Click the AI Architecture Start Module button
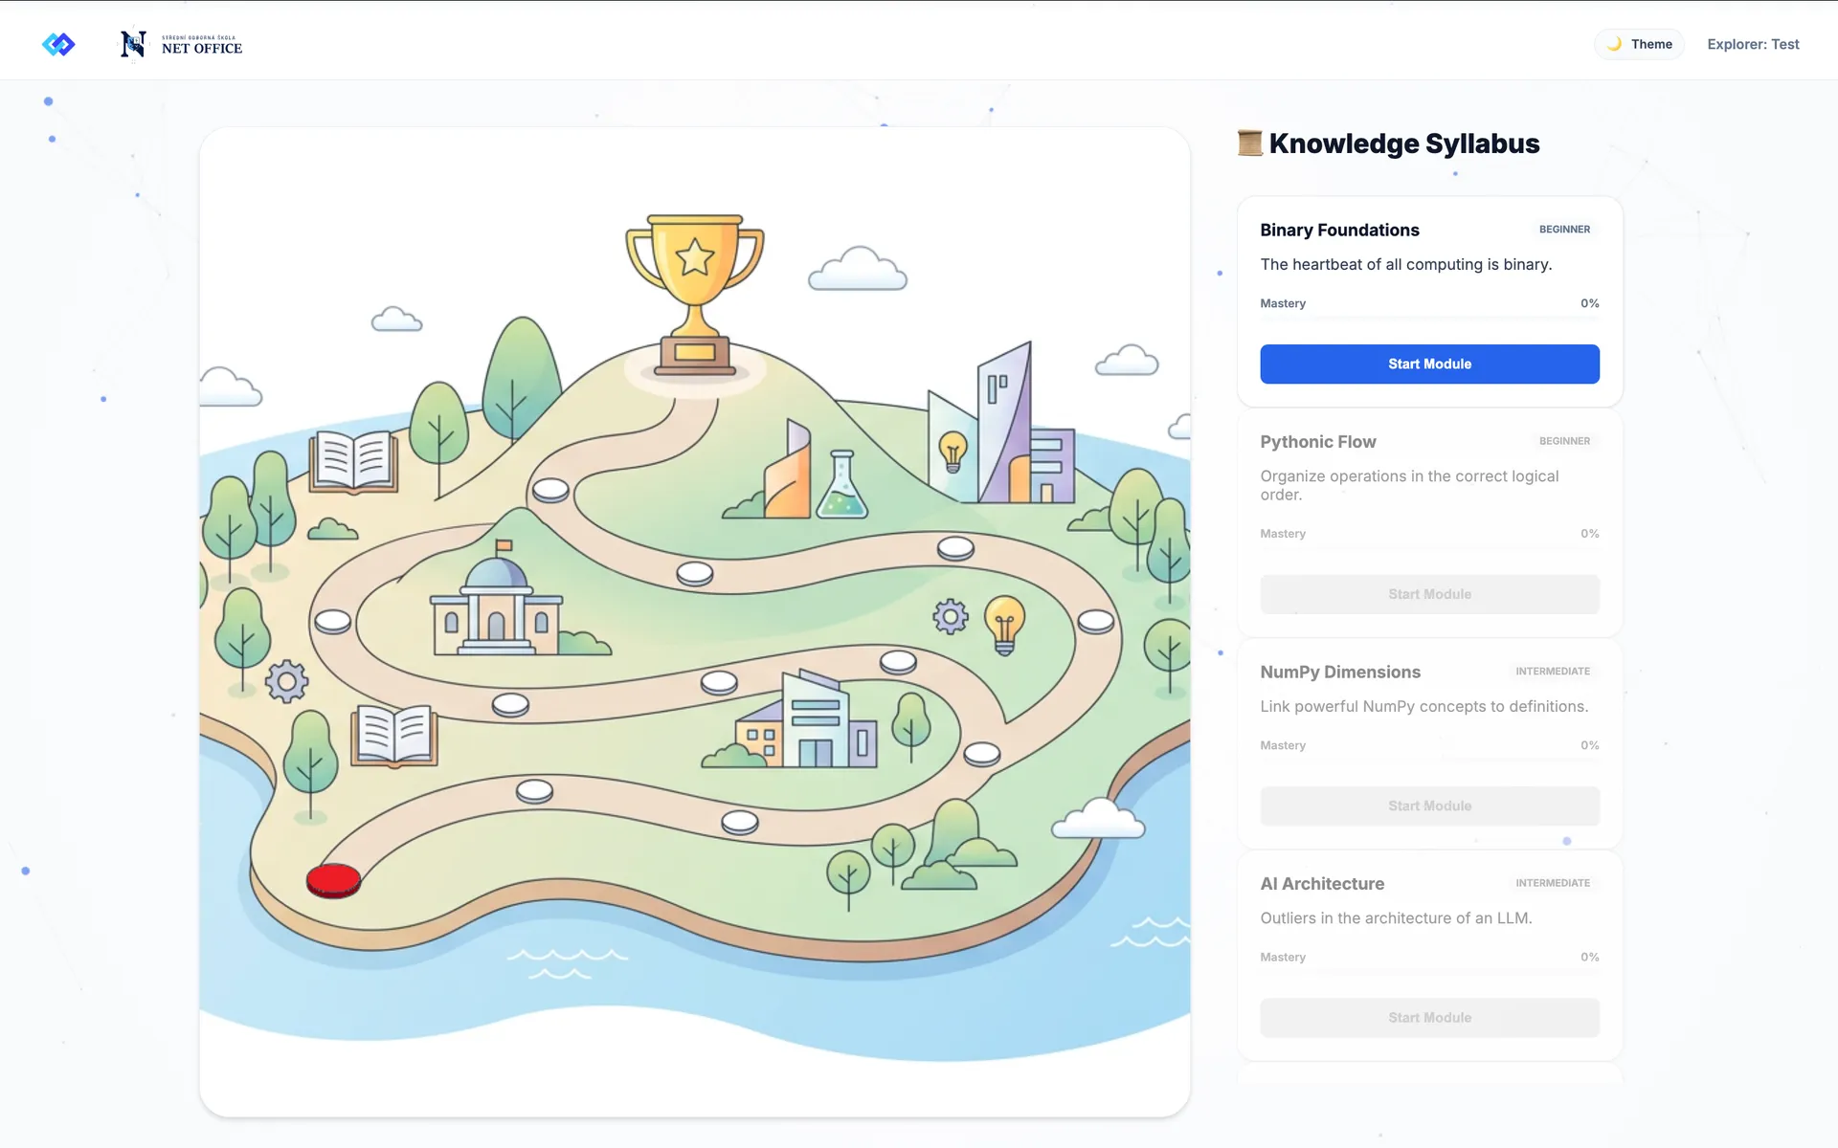The width and height of the screenshot is (1838, 1148). [1429, 1017]
